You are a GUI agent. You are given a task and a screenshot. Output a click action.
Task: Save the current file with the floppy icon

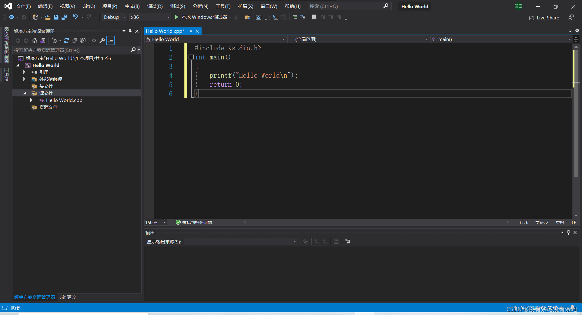[56, 17]
